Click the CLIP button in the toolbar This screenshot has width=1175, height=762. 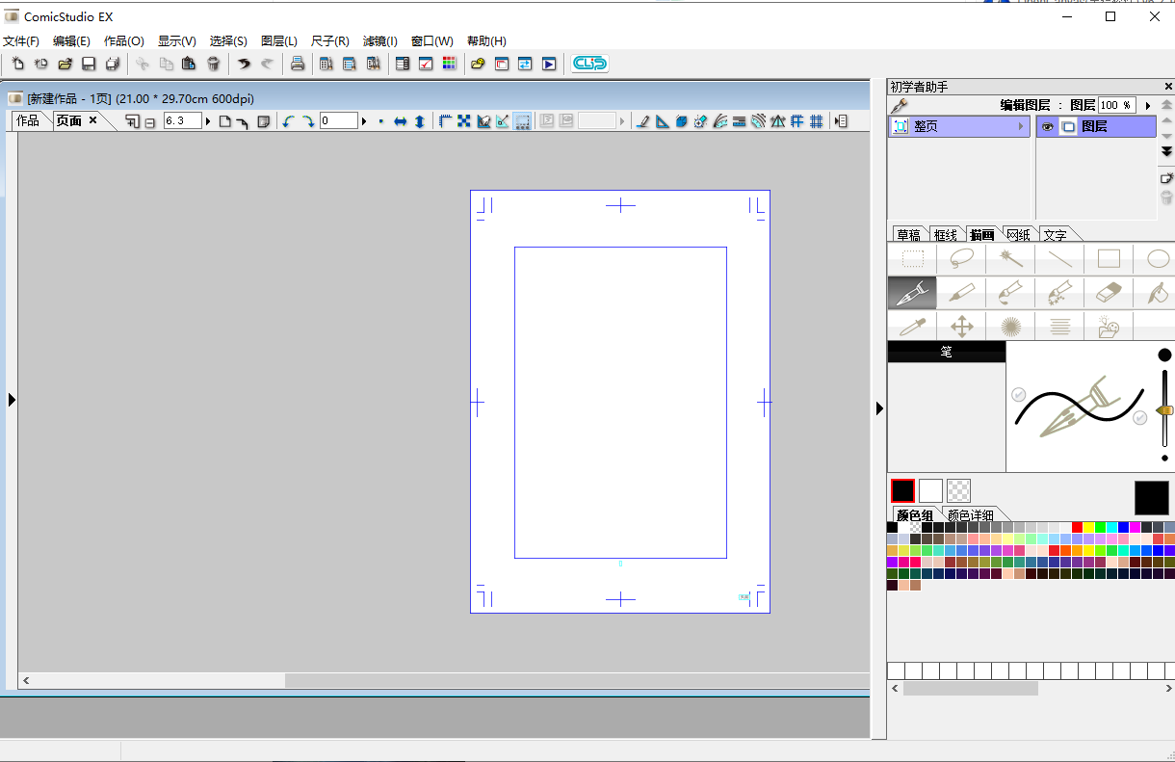pyautogui.click(x=589, y=64)
